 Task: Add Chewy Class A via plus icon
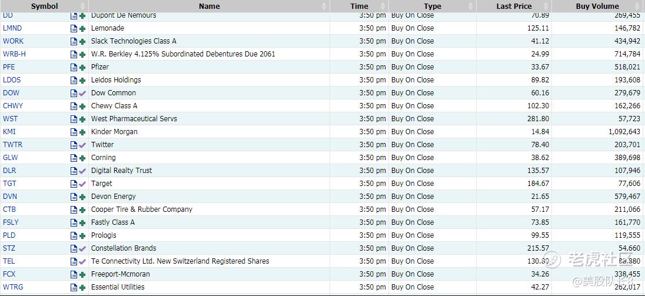[x=82, y=107]
